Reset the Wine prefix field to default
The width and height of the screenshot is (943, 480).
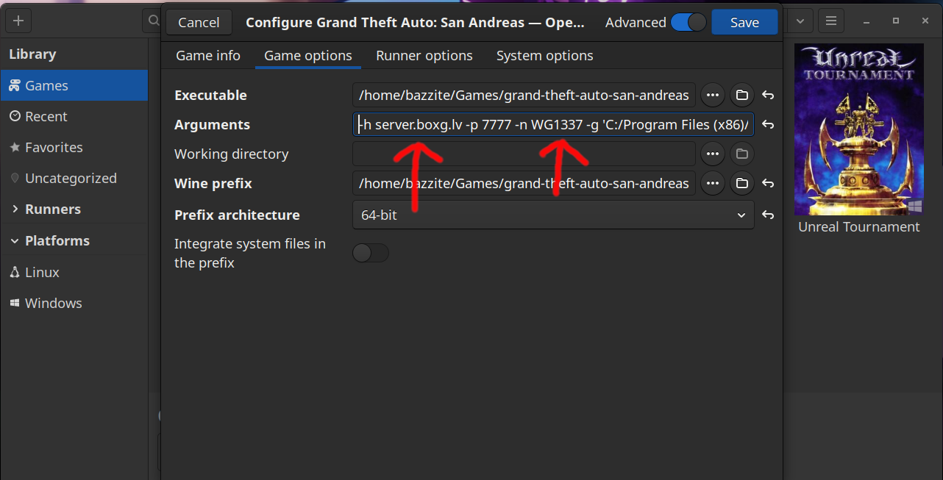(x=768, y=183)
